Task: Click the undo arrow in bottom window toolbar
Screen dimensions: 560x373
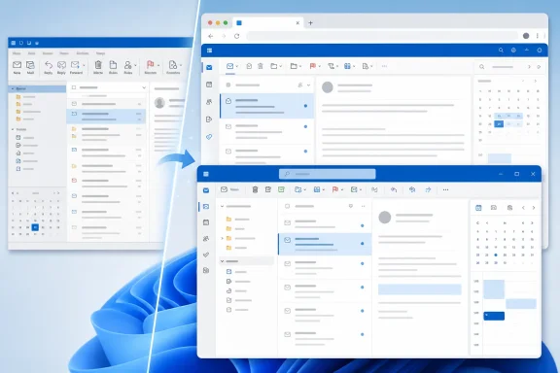Action: click(394, 189)
